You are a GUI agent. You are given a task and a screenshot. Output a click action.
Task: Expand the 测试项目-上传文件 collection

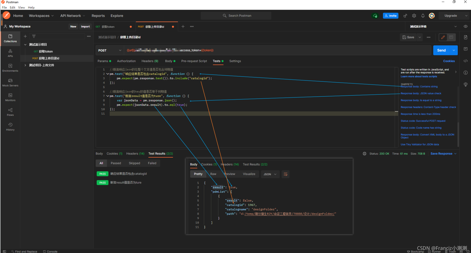[25, 65]
